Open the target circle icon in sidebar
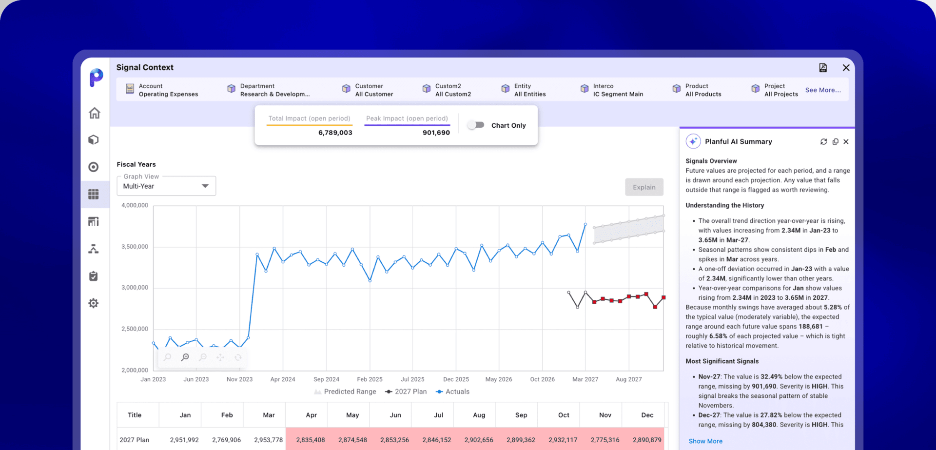The height and width of the screenshot is (450, 936). tap(94, 167)
